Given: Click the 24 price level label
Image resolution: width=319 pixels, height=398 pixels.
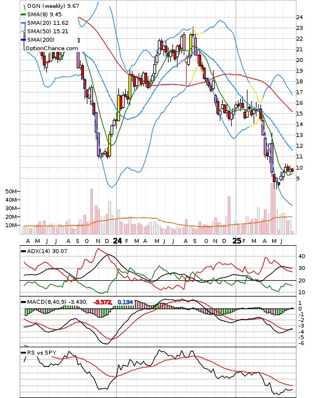Looking at the screenshot, I should point(299,17).
